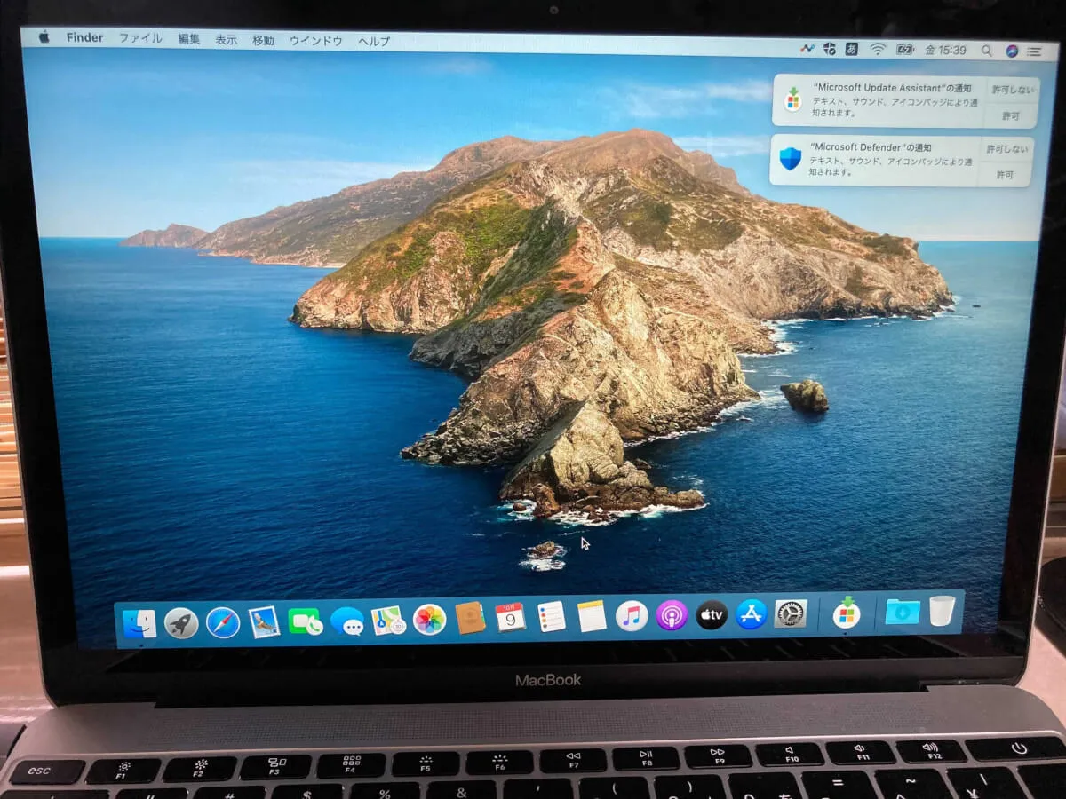Open Finder from the Dock
Image resolution: width=1066 pixels, height=799 pixels.
[139, 623]
